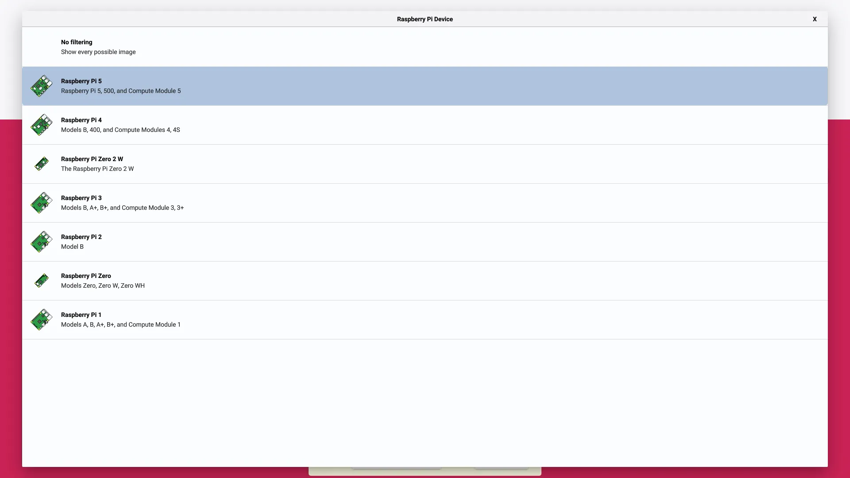This screenshot has width=850, height=478.
Task: Select the Raspberry Pi 4 title
Action: pos(81,120)
